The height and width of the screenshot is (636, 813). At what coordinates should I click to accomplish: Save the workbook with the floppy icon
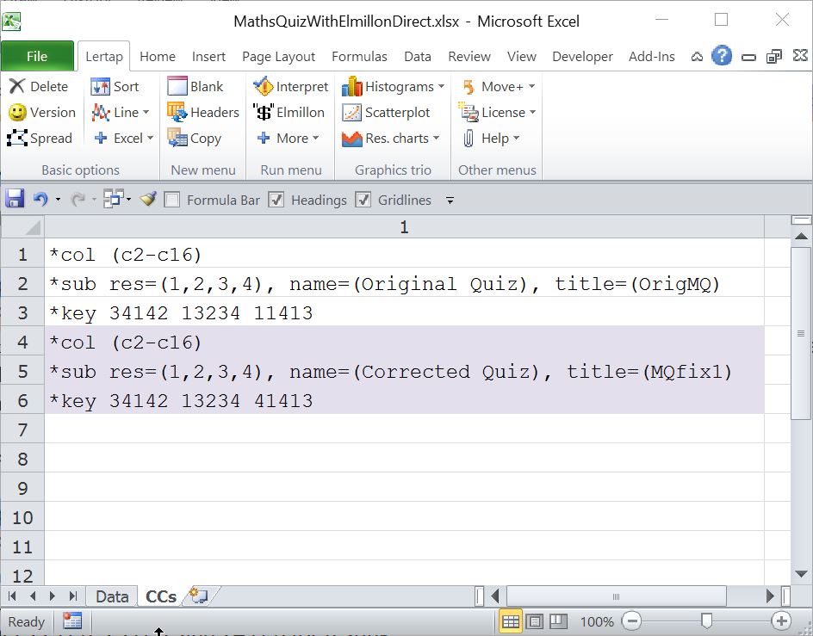tap(15, 199)
